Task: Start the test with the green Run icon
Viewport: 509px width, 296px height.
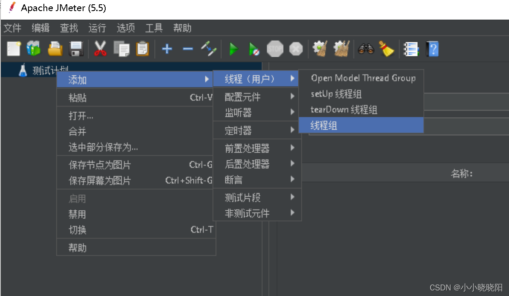Action: [233, 49]
